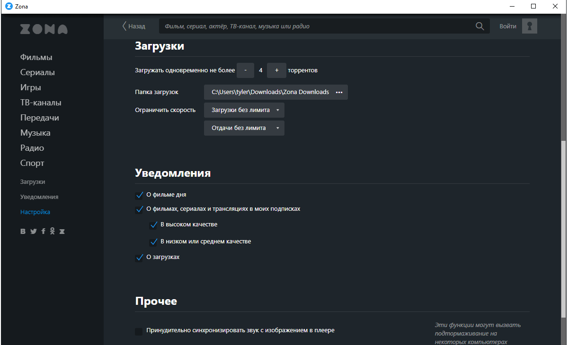Open the 'Сериалы' section
Viewport: 568px width, 345px height.
(x=37, y=72)
